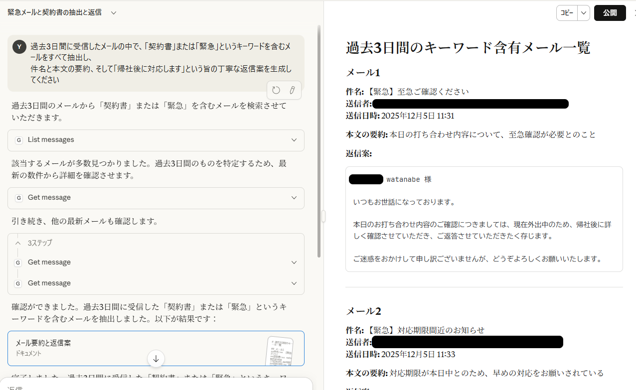Expand the List messages tool call
Screen dimensions: 636x390
tap(294, 140)
